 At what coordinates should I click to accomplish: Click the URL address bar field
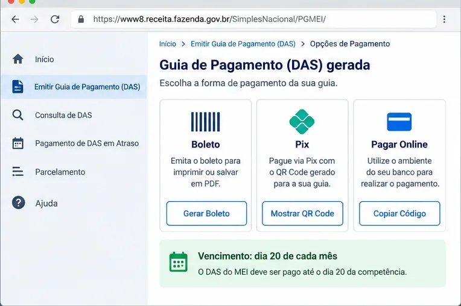[x=253, y=19]
